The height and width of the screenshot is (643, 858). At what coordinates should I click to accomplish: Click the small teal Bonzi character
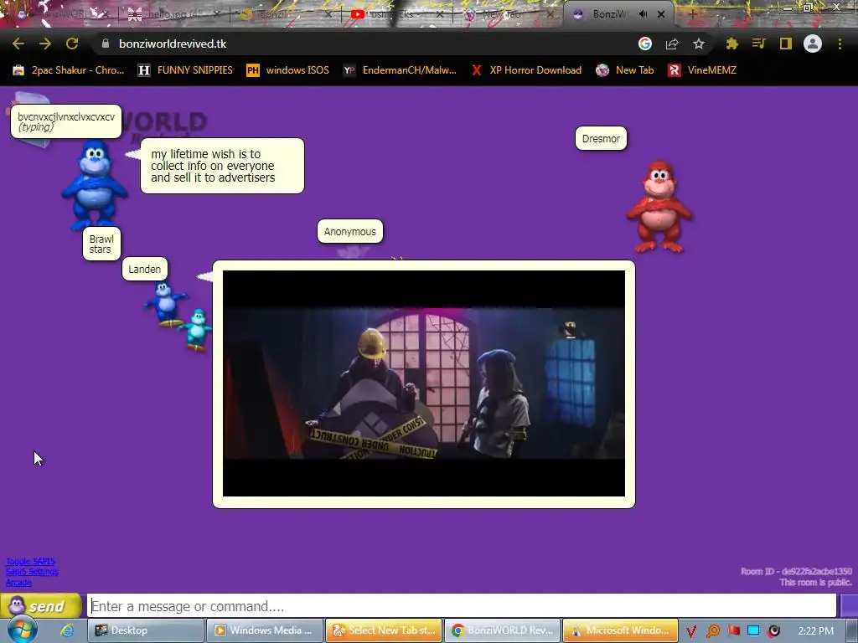[196, 329]
